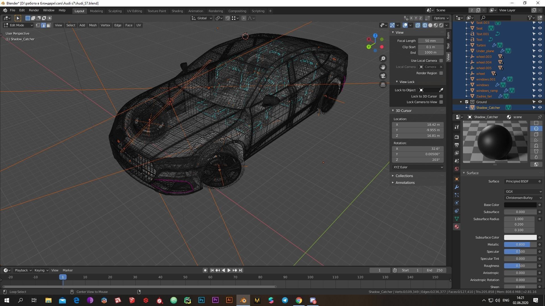The width and height of the screenshot is (545, 306).
Task: Open the timeline Keying popover
Action: click(41, 270)
